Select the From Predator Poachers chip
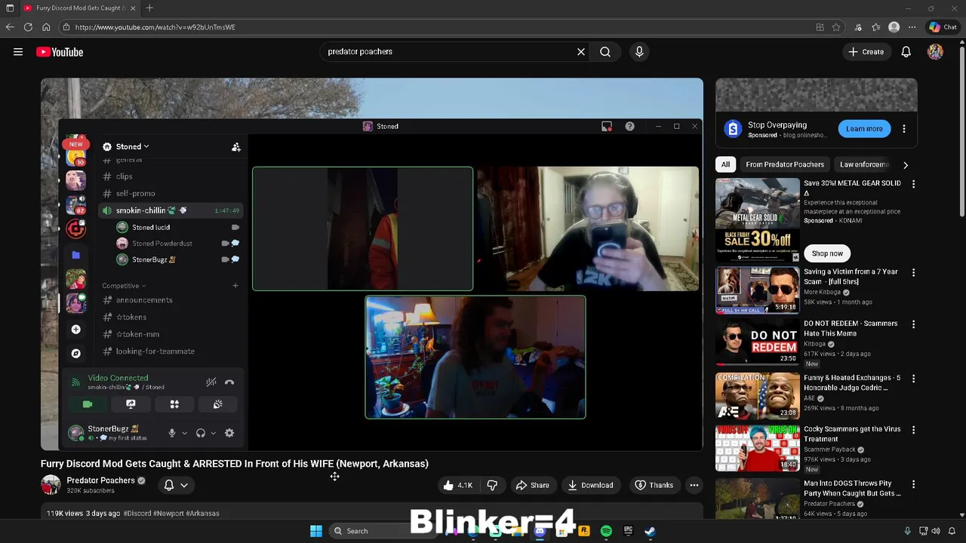Viewport: 966px width, 543px height. [x=785, y=164]
